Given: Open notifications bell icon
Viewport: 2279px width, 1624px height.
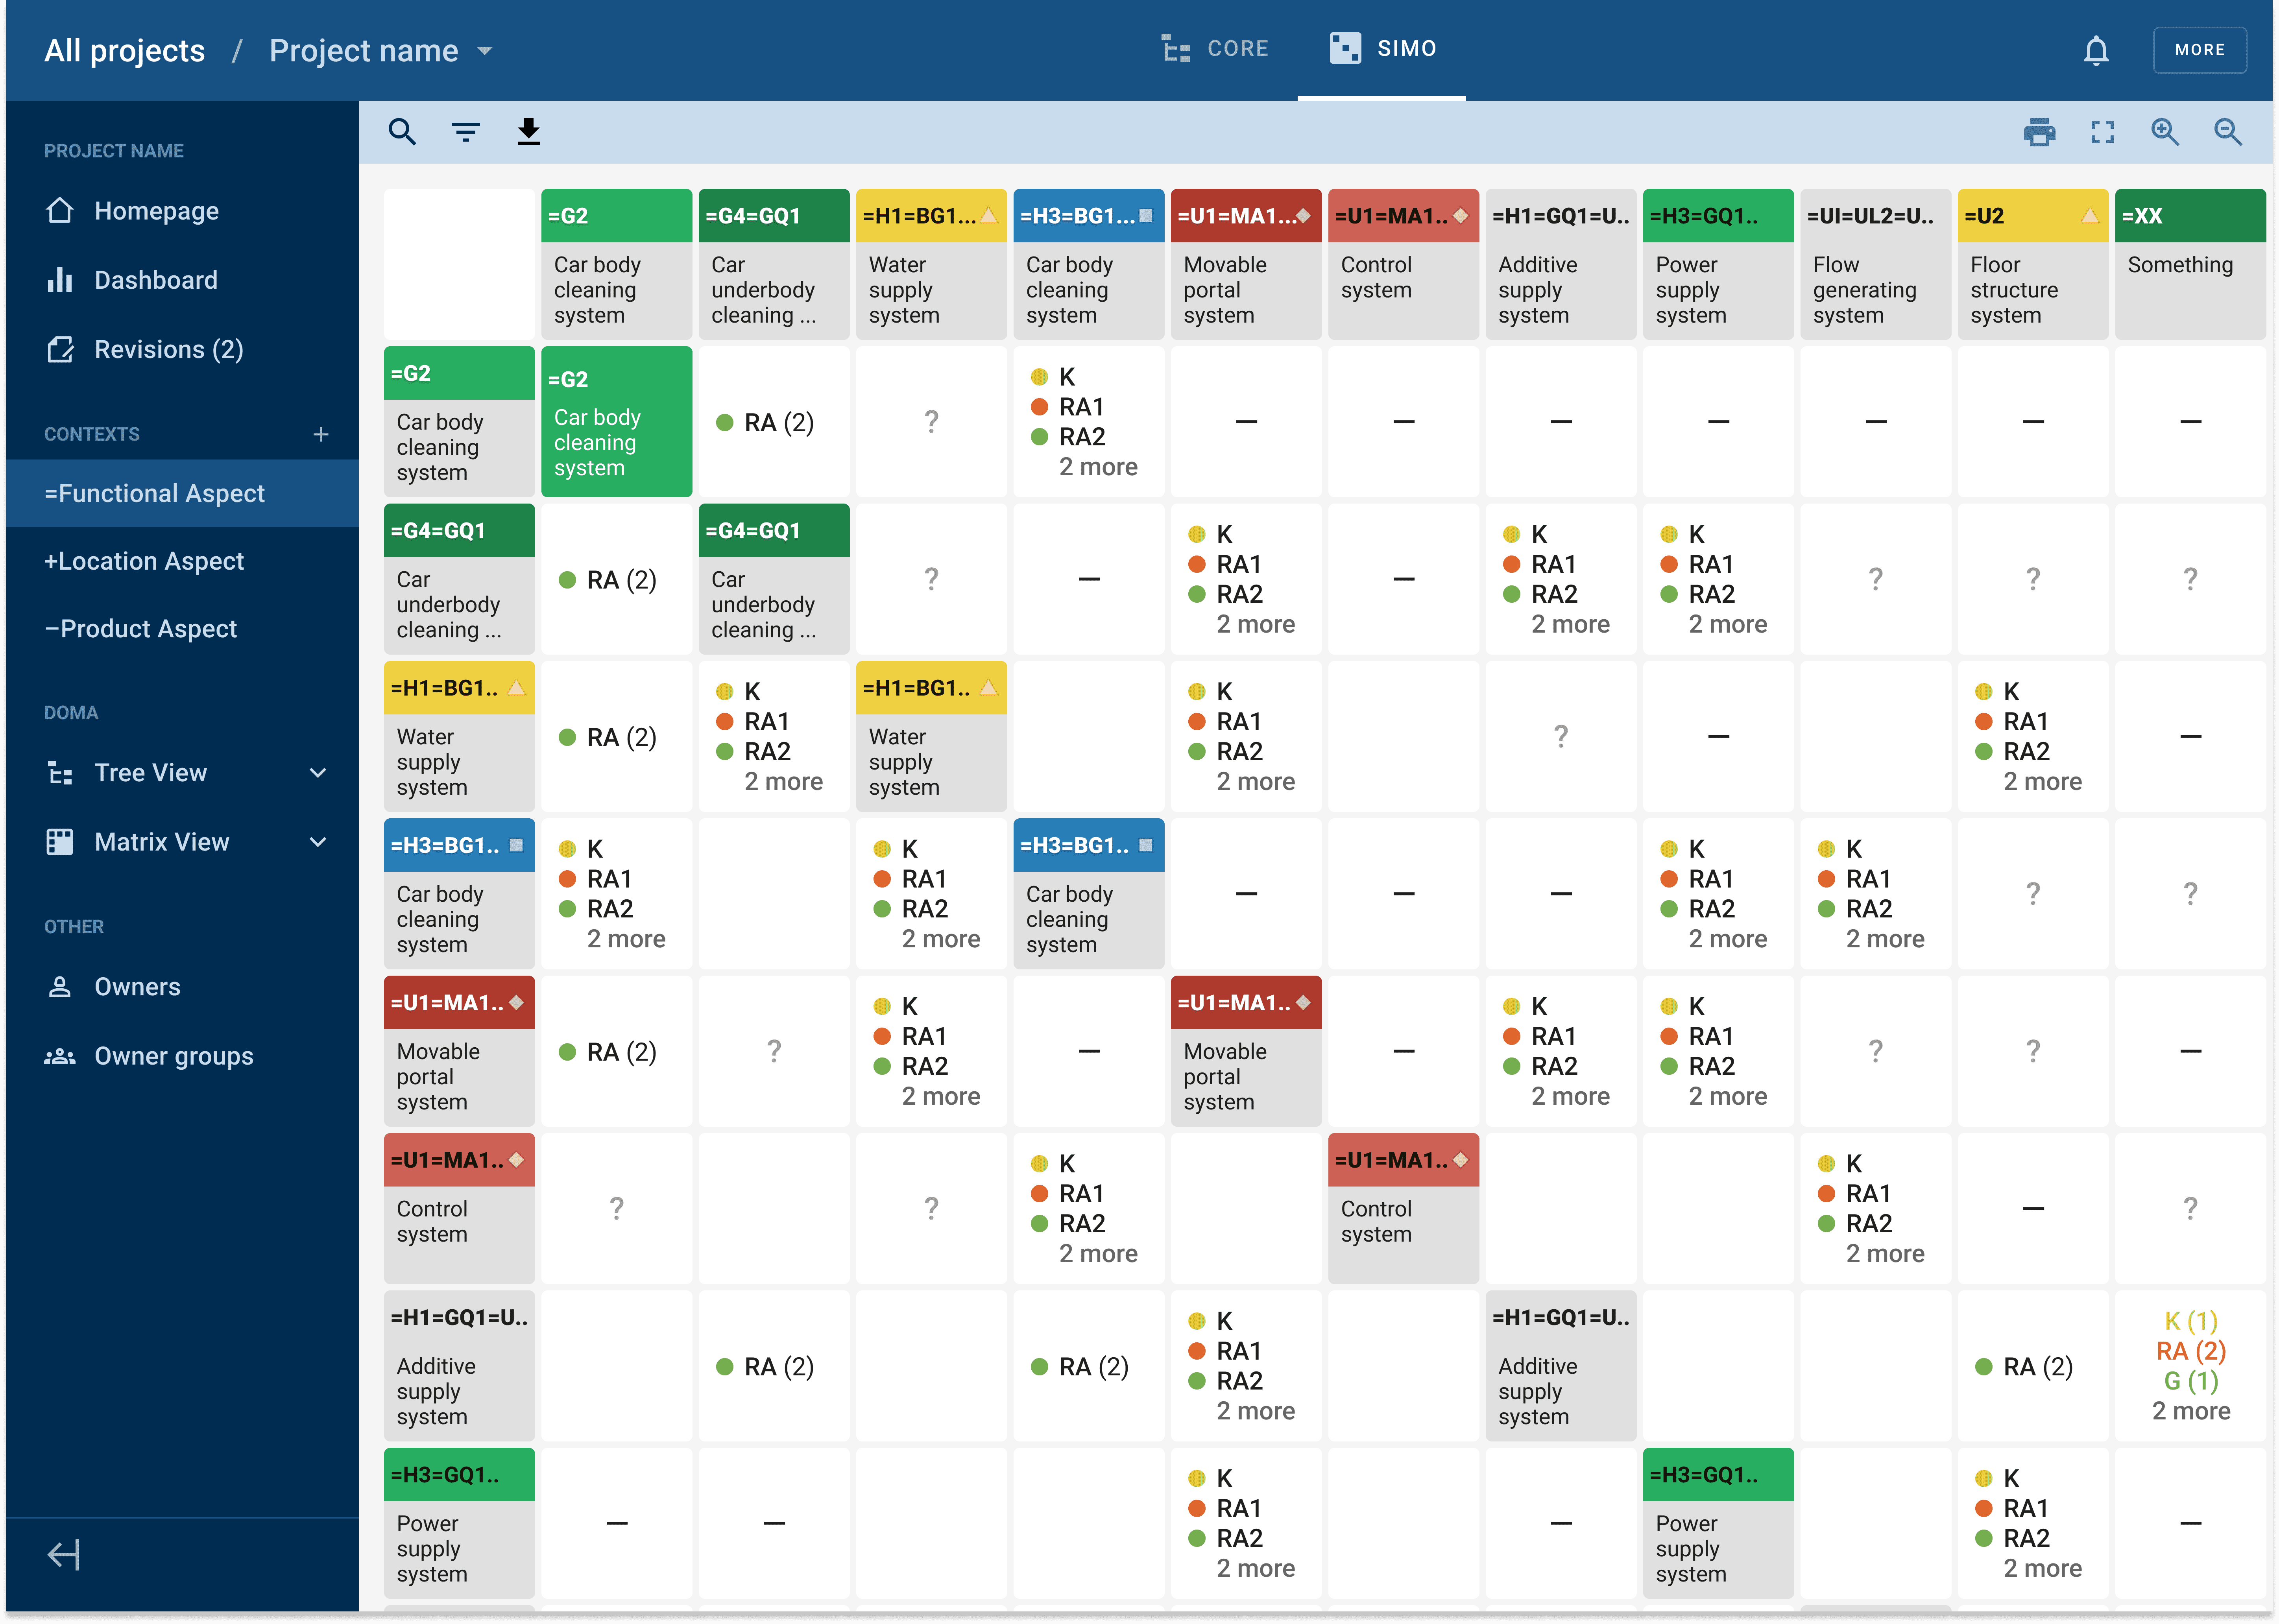Looking at the screenshot, I should (x=2096, y=50).
